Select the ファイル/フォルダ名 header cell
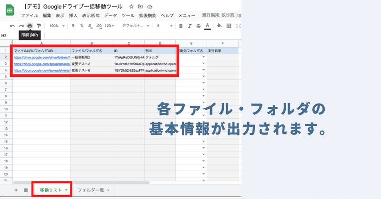This screenshot has height=199, width=381. coord(92,51)
